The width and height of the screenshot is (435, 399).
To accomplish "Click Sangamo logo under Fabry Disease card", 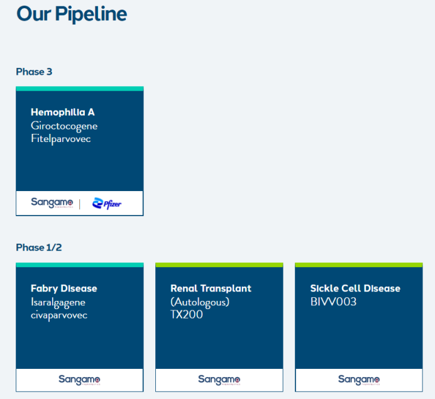I will click(x=79, y=380).
